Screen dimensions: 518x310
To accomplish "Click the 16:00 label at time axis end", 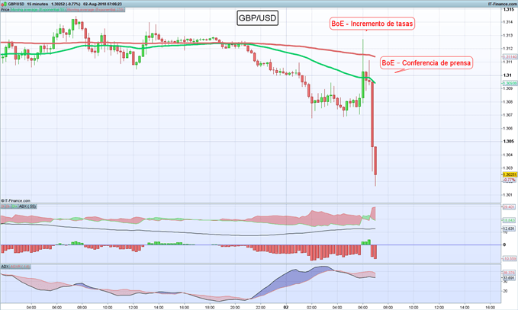I will coord(491,308).
